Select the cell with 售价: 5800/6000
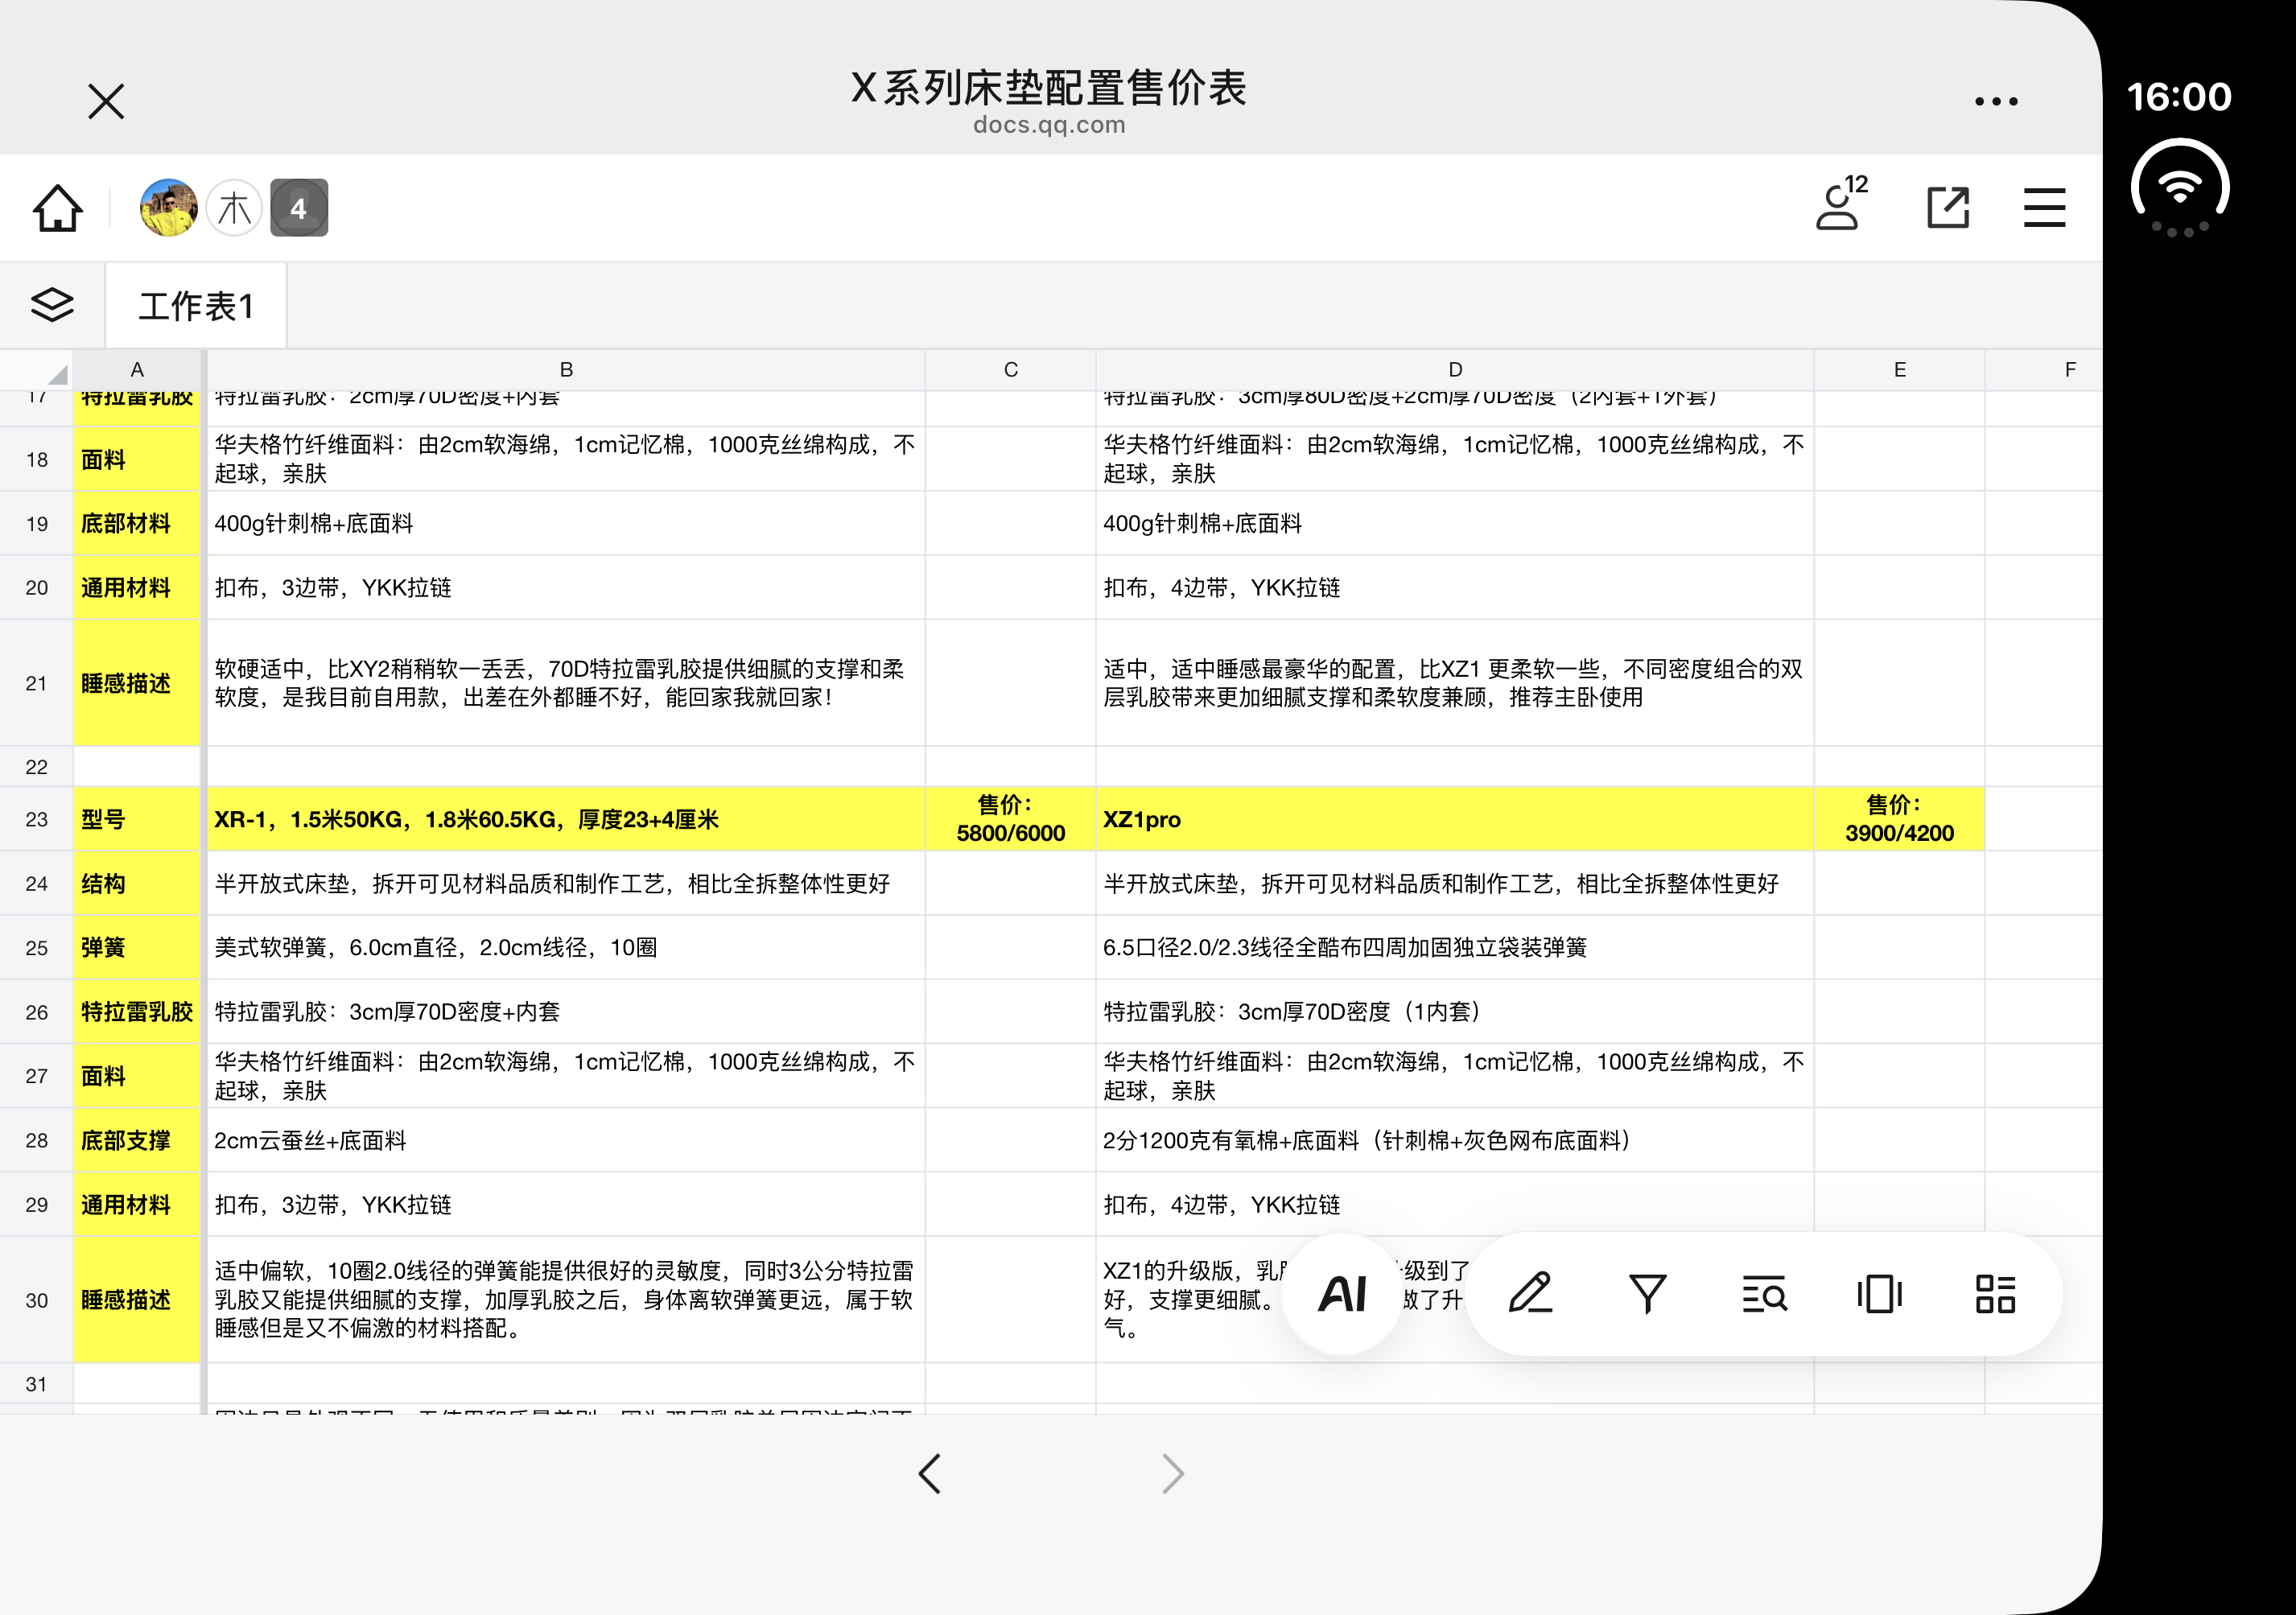Image resolution: width=2296 pixels, height=1615 pixels. (1011, 819)
